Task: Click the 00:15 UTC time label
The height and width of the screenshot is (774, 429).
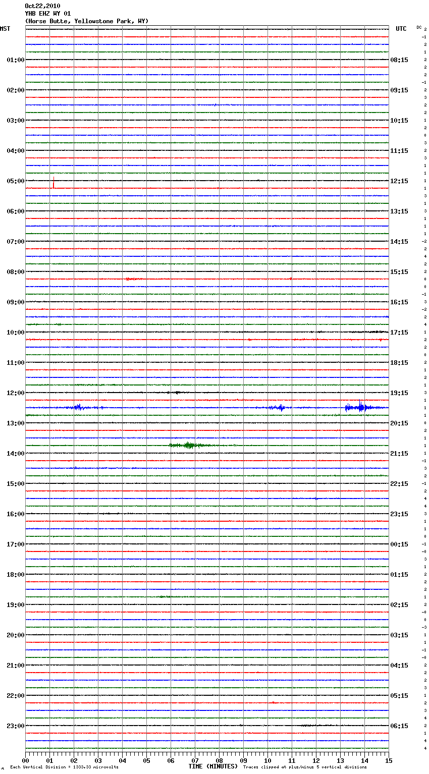Action: 399,544
